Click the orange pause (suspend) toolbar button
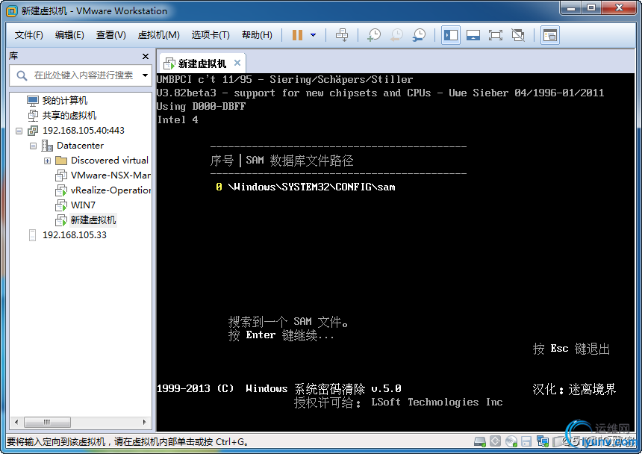Image resolution: width=642 pixels, height=454 pixels. click(x=297, y=35)
